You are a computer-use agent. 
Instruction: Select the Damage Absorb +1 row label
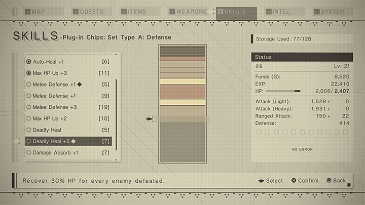click(55, 153)
